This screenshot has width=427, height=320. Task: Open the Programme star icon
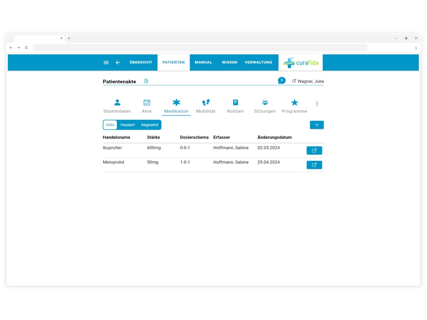click(x=294, y=102)
